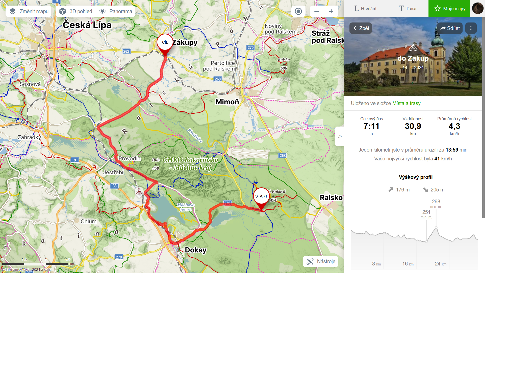Go back with the Zpět button

361,28
